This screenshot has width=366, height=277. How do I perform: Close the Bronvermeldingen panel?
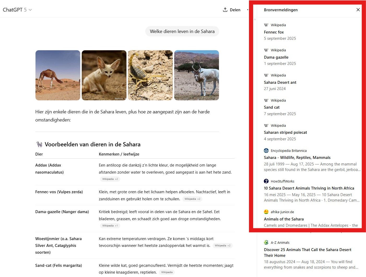pyautogui.click(x=358, y=10)
